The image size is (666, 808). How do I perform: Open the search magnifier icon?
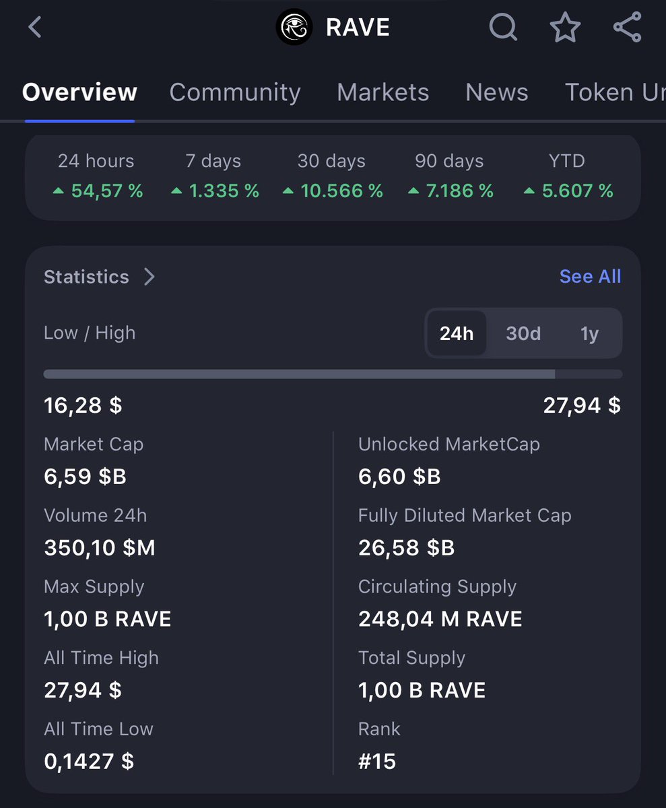503,28
